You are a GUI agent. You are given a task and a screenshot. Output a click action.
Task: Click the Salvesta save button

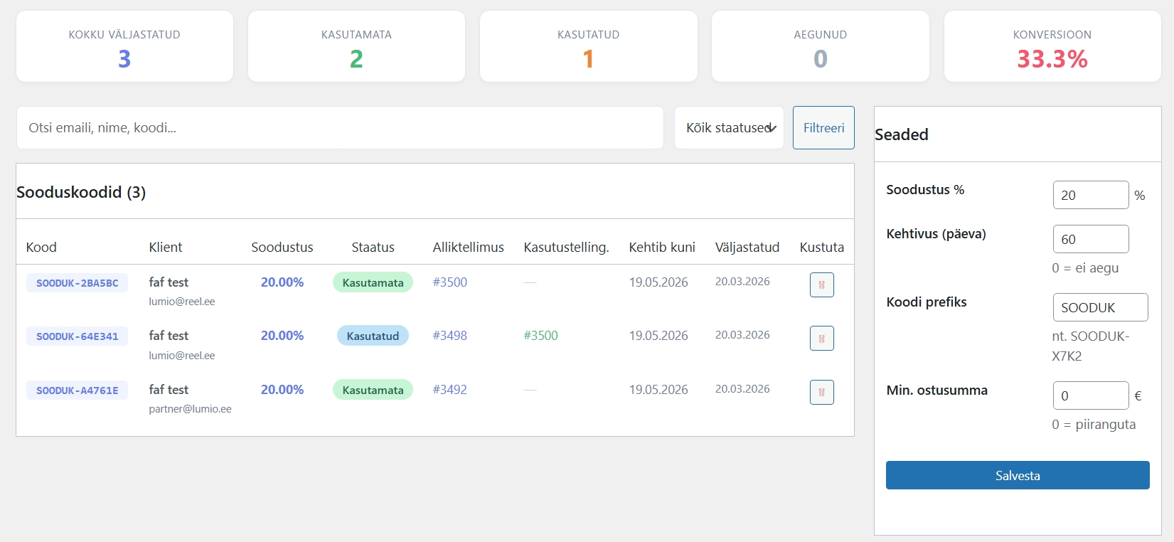(1017, 475)
